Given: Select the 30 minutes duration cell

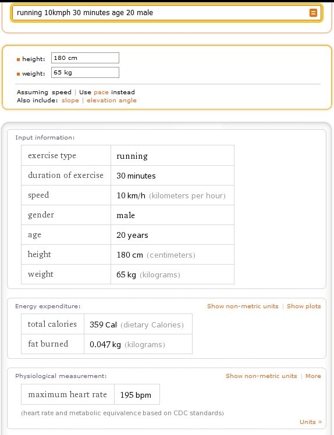Looking at the screenshot, I should pyautogui.click(x=172, y=176).
